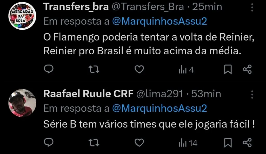The height and width of the screenshot is (154, 266).
Task: Like Transfers_bra's reply
Action: coord(139,69)
